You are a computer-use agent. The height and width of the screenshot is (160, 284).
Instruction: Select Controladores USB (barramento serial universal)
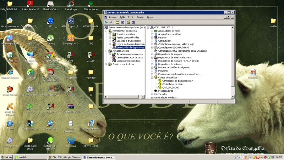point(182,51)
